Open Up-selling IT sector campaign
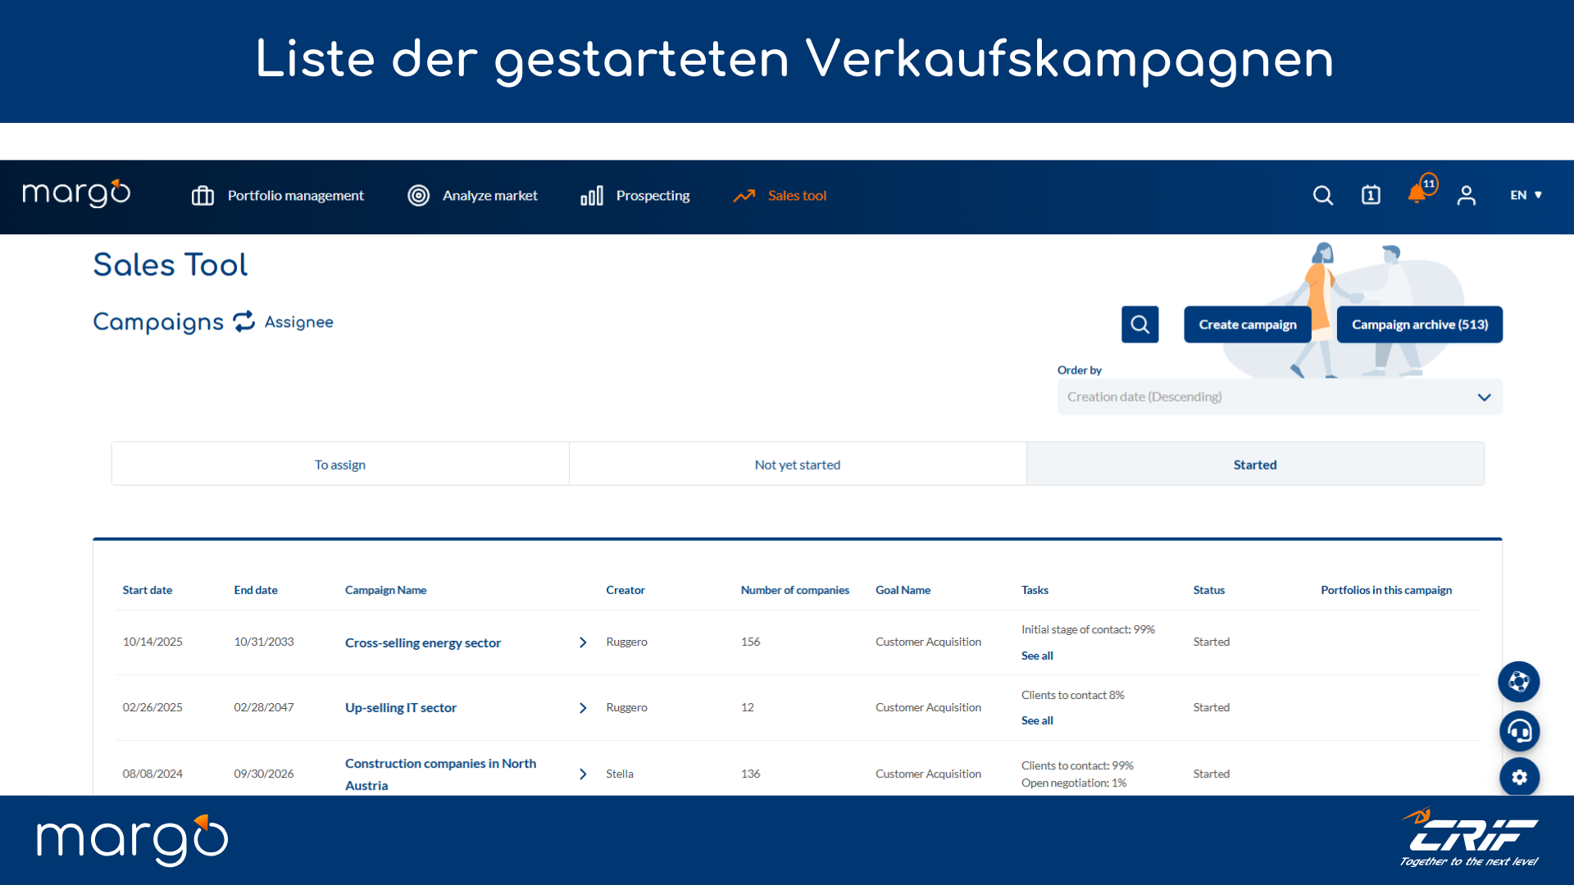Image resolution: width=1574 pixels, height=885 pixels. point(401,707)
